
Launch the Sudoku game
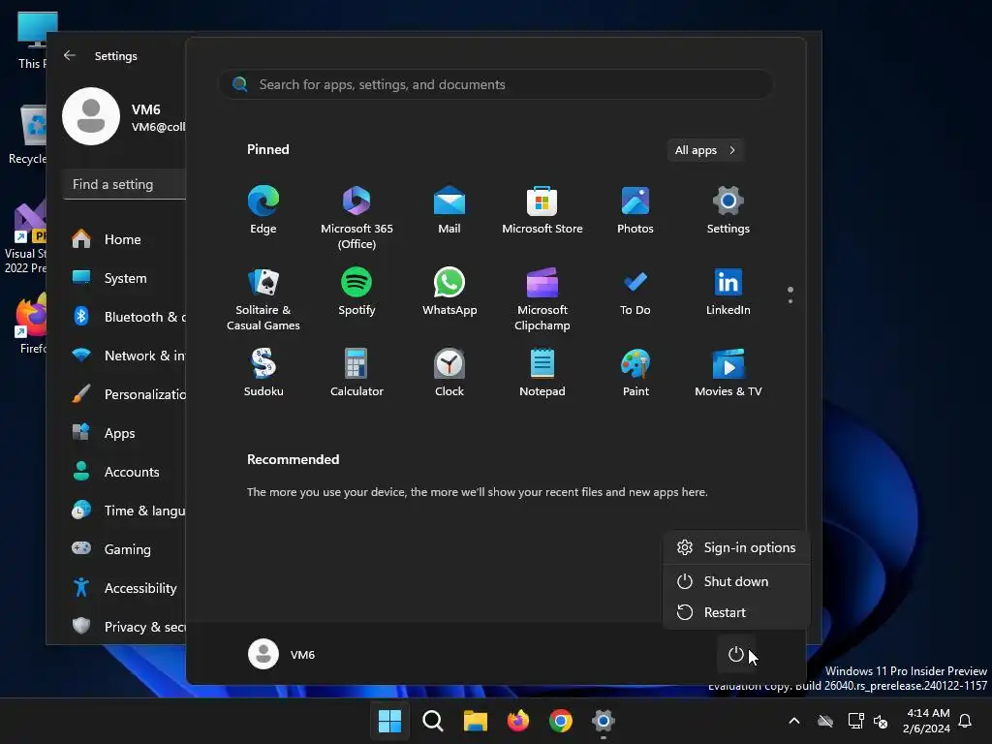pyautogui.click(x=263, y=373)
